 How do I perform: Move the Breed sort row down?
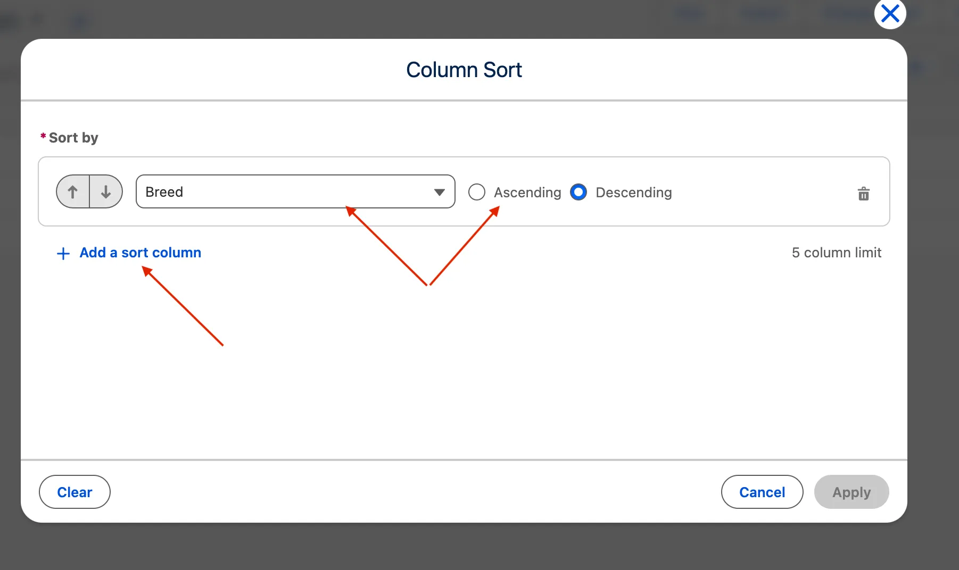pos(106,191)
